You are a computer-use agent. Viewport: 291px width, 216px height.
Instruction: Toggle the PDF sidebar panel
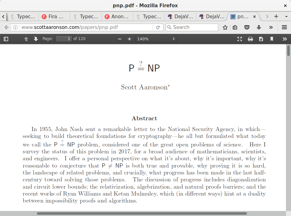pyautogui.click(x=6, y=39)
